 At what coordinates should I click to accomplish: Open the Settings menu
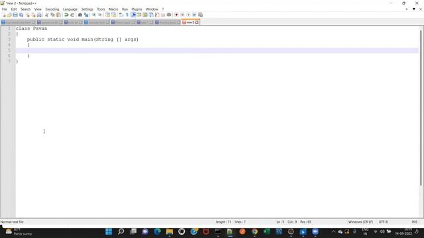tap(87, 9)
